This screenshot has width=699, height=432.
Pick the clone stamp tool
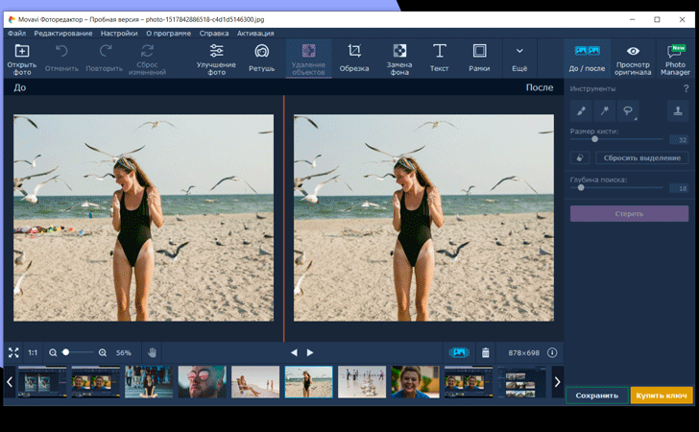(x=677, y=111)
